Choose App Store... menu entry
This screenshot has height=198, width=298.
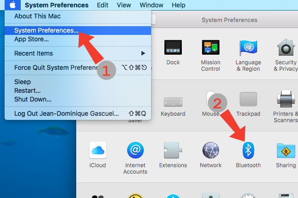coord(78,39)
